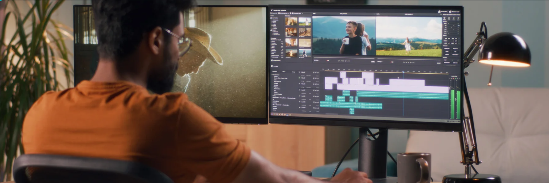The image size is (549, 183).
Task: Click the Settings icon in the properties panel
Action: click(x=445, y=18)
